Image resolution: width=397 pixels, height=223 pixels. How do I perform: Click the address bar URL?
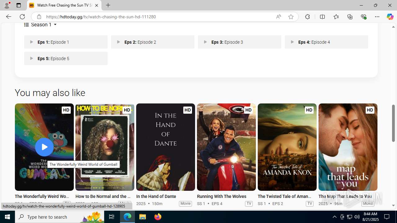(101, 17)
